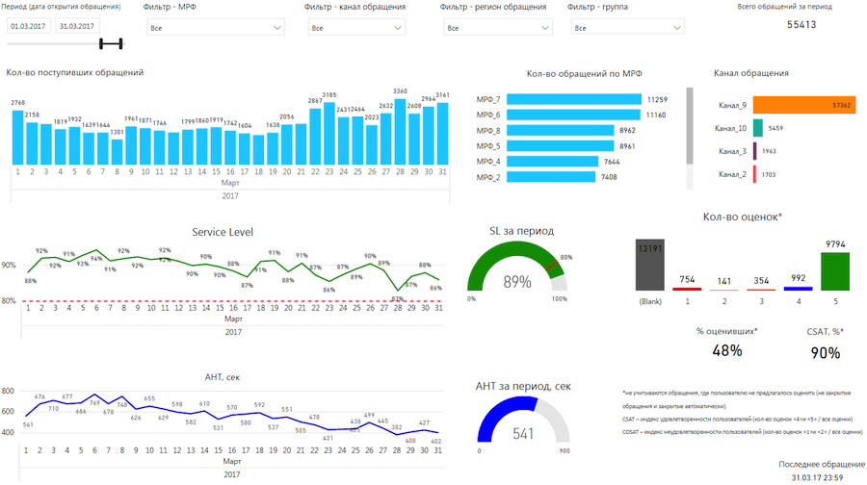Viewport: 867px width, 485px height.
Task: Select the teal Канал_10 bar
Action: tap(758, 128)
